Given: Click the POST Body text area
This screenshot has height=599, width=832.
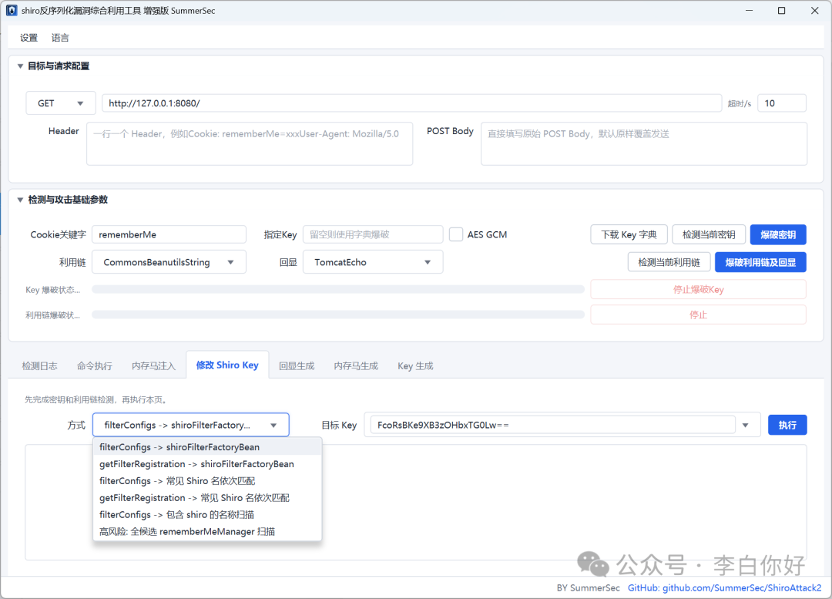Looking at the screenshot, I should coord(644,144).
